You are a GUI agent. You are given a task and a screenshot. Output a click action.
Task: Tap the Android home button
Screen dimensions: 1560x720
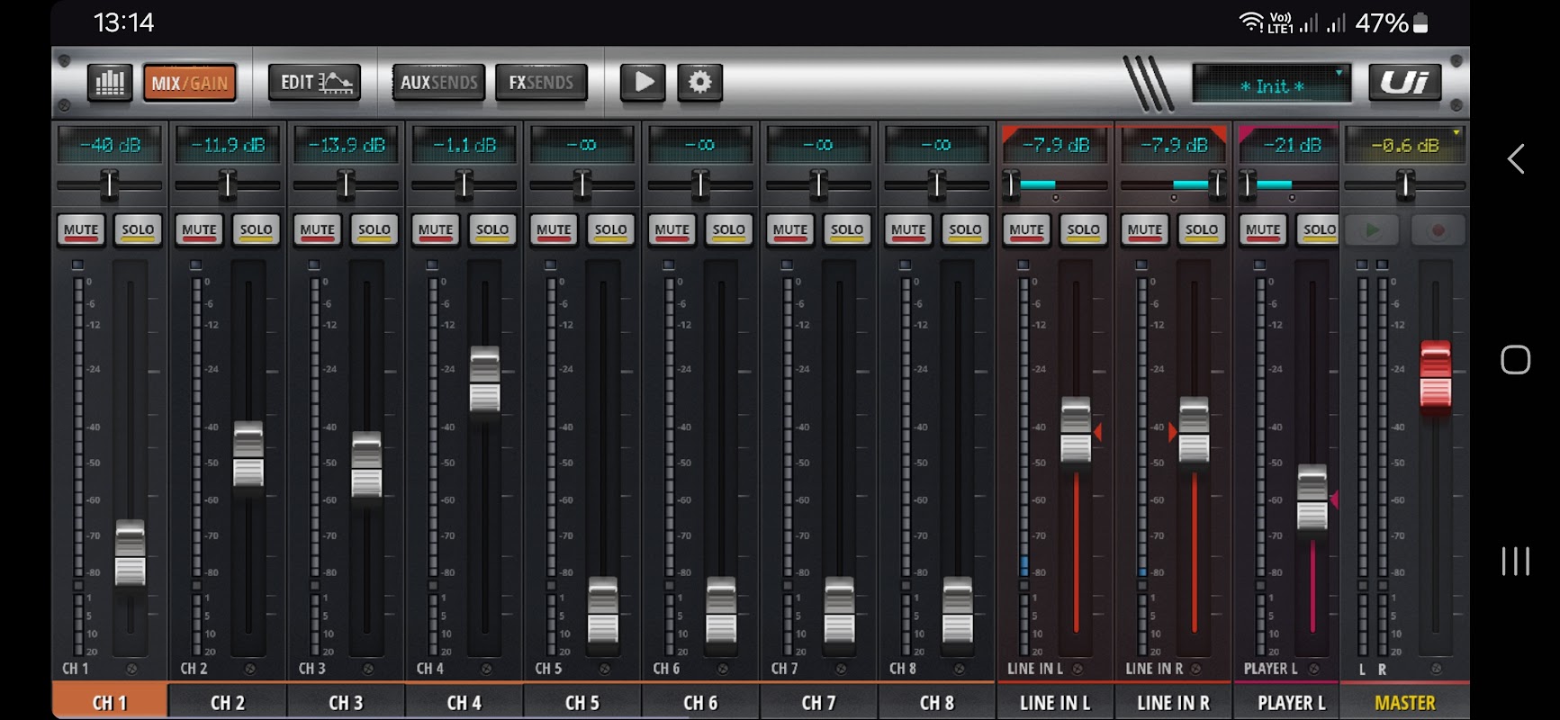(x=1516, y=360)
